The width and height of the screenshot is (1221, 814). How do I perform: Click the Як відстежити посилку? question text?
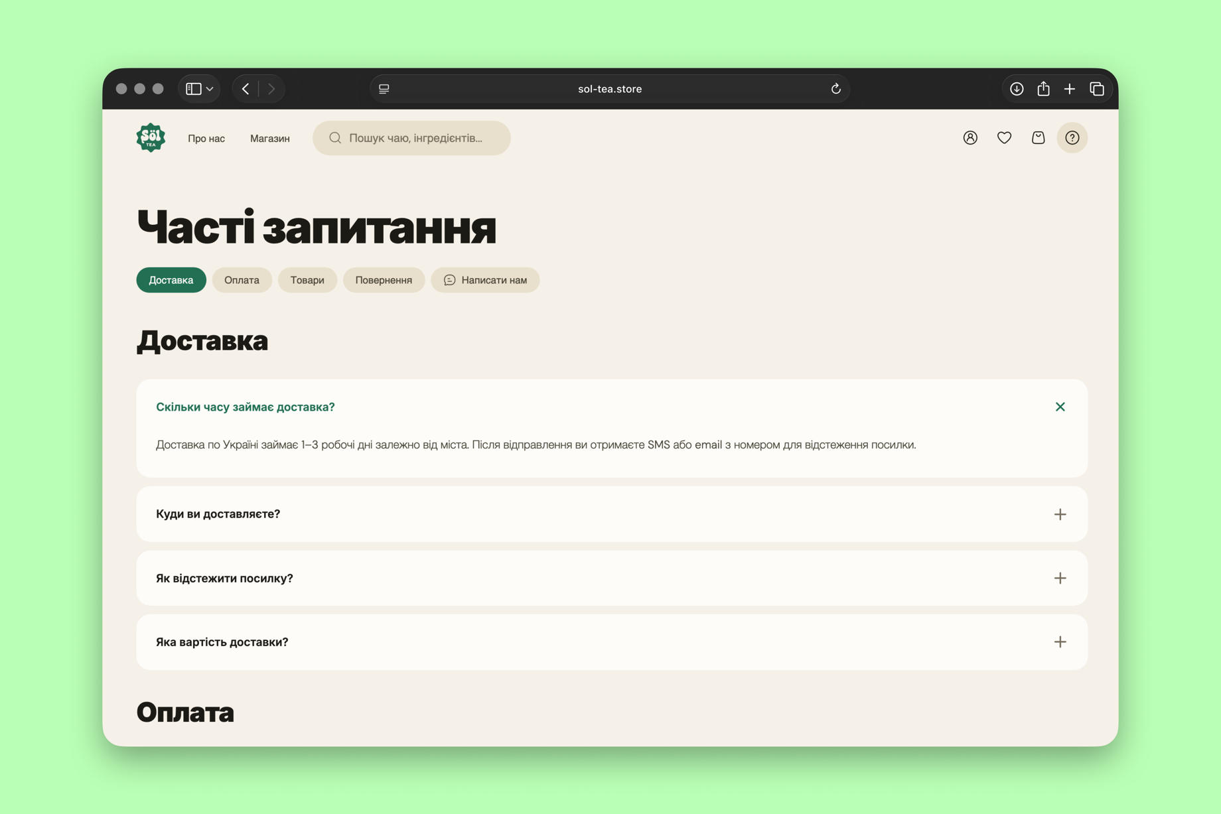click(224, 578)
